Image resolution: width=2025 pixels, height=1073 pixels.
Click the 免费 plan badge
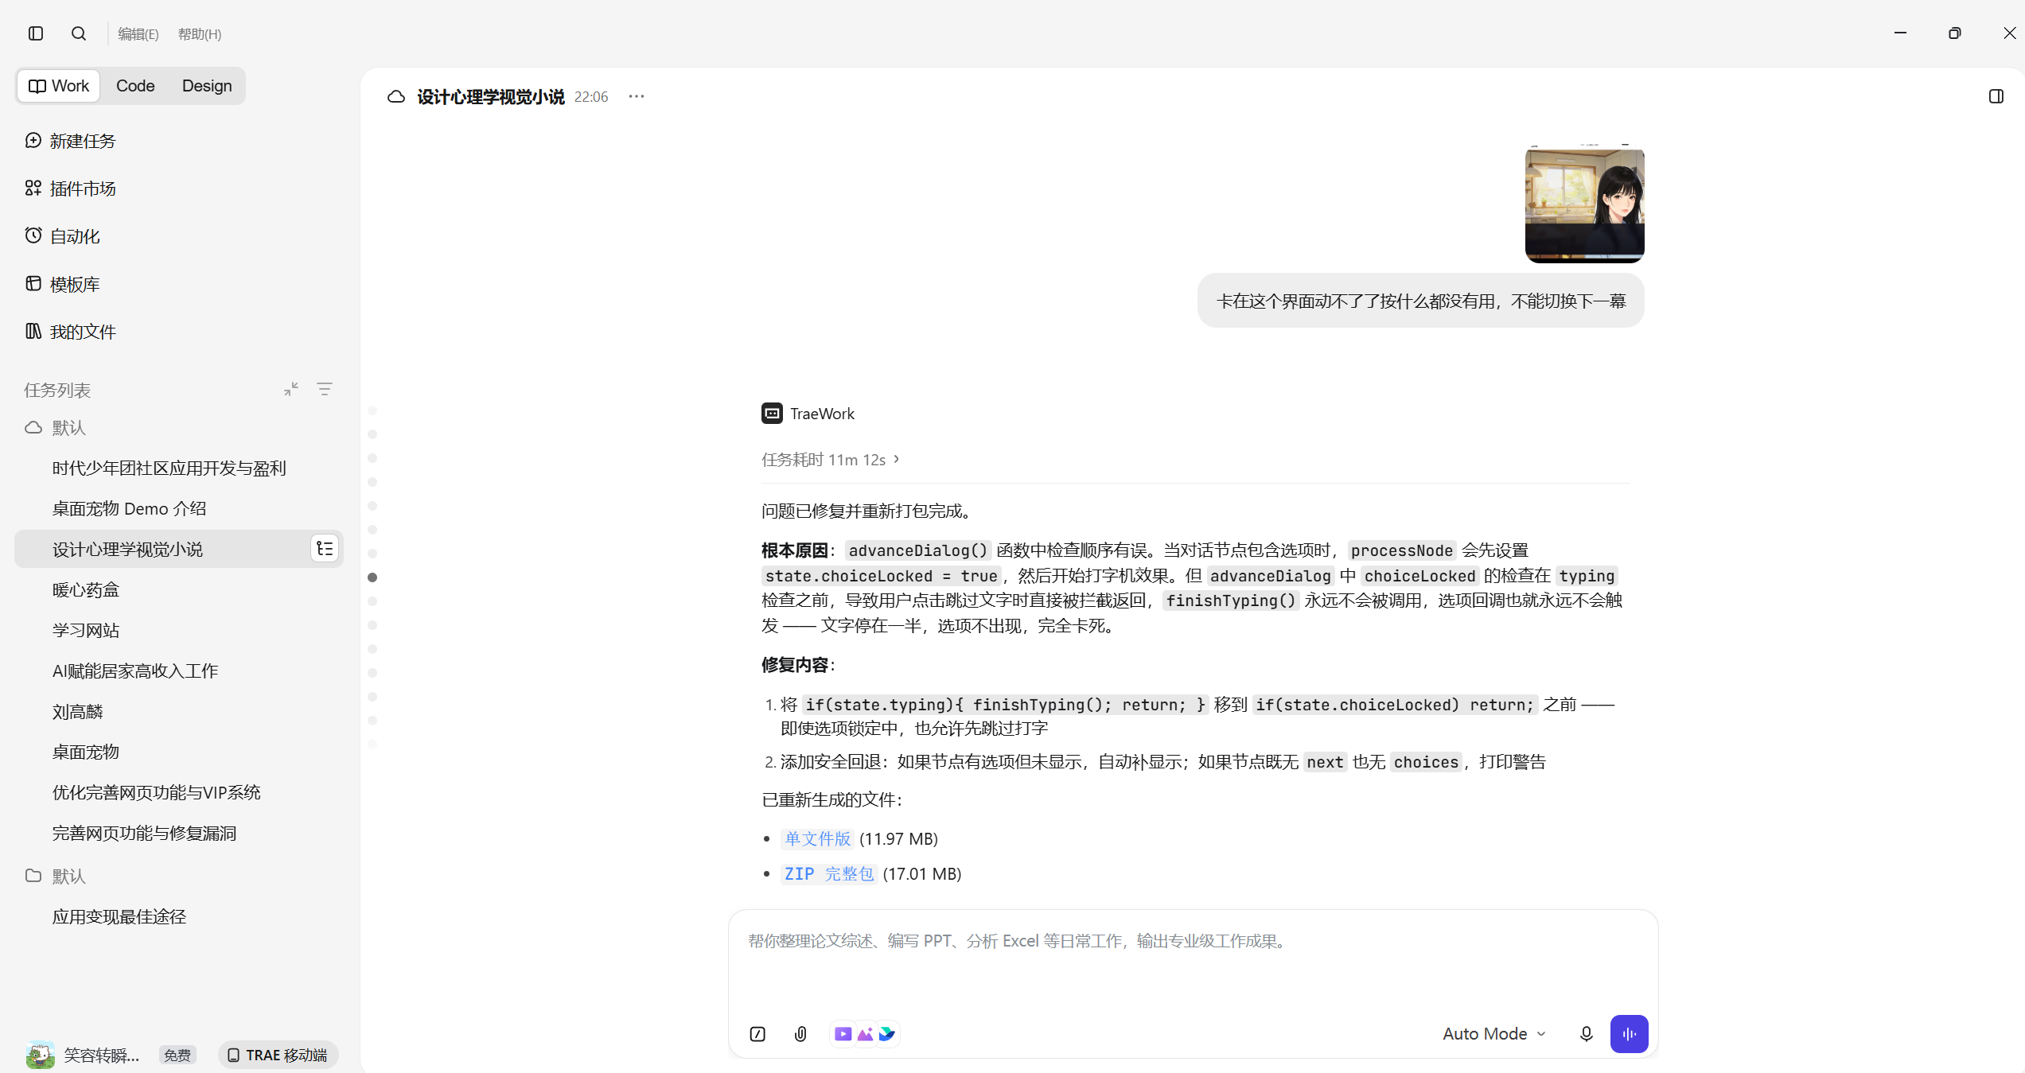(x=177, y=1055)
